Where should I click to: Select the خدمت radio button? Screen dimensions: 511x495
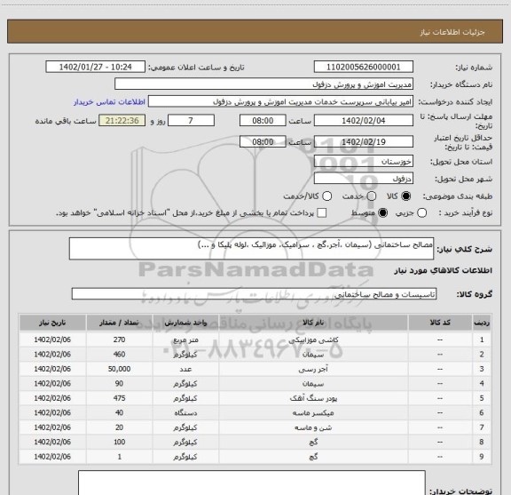tap(372, 196)
